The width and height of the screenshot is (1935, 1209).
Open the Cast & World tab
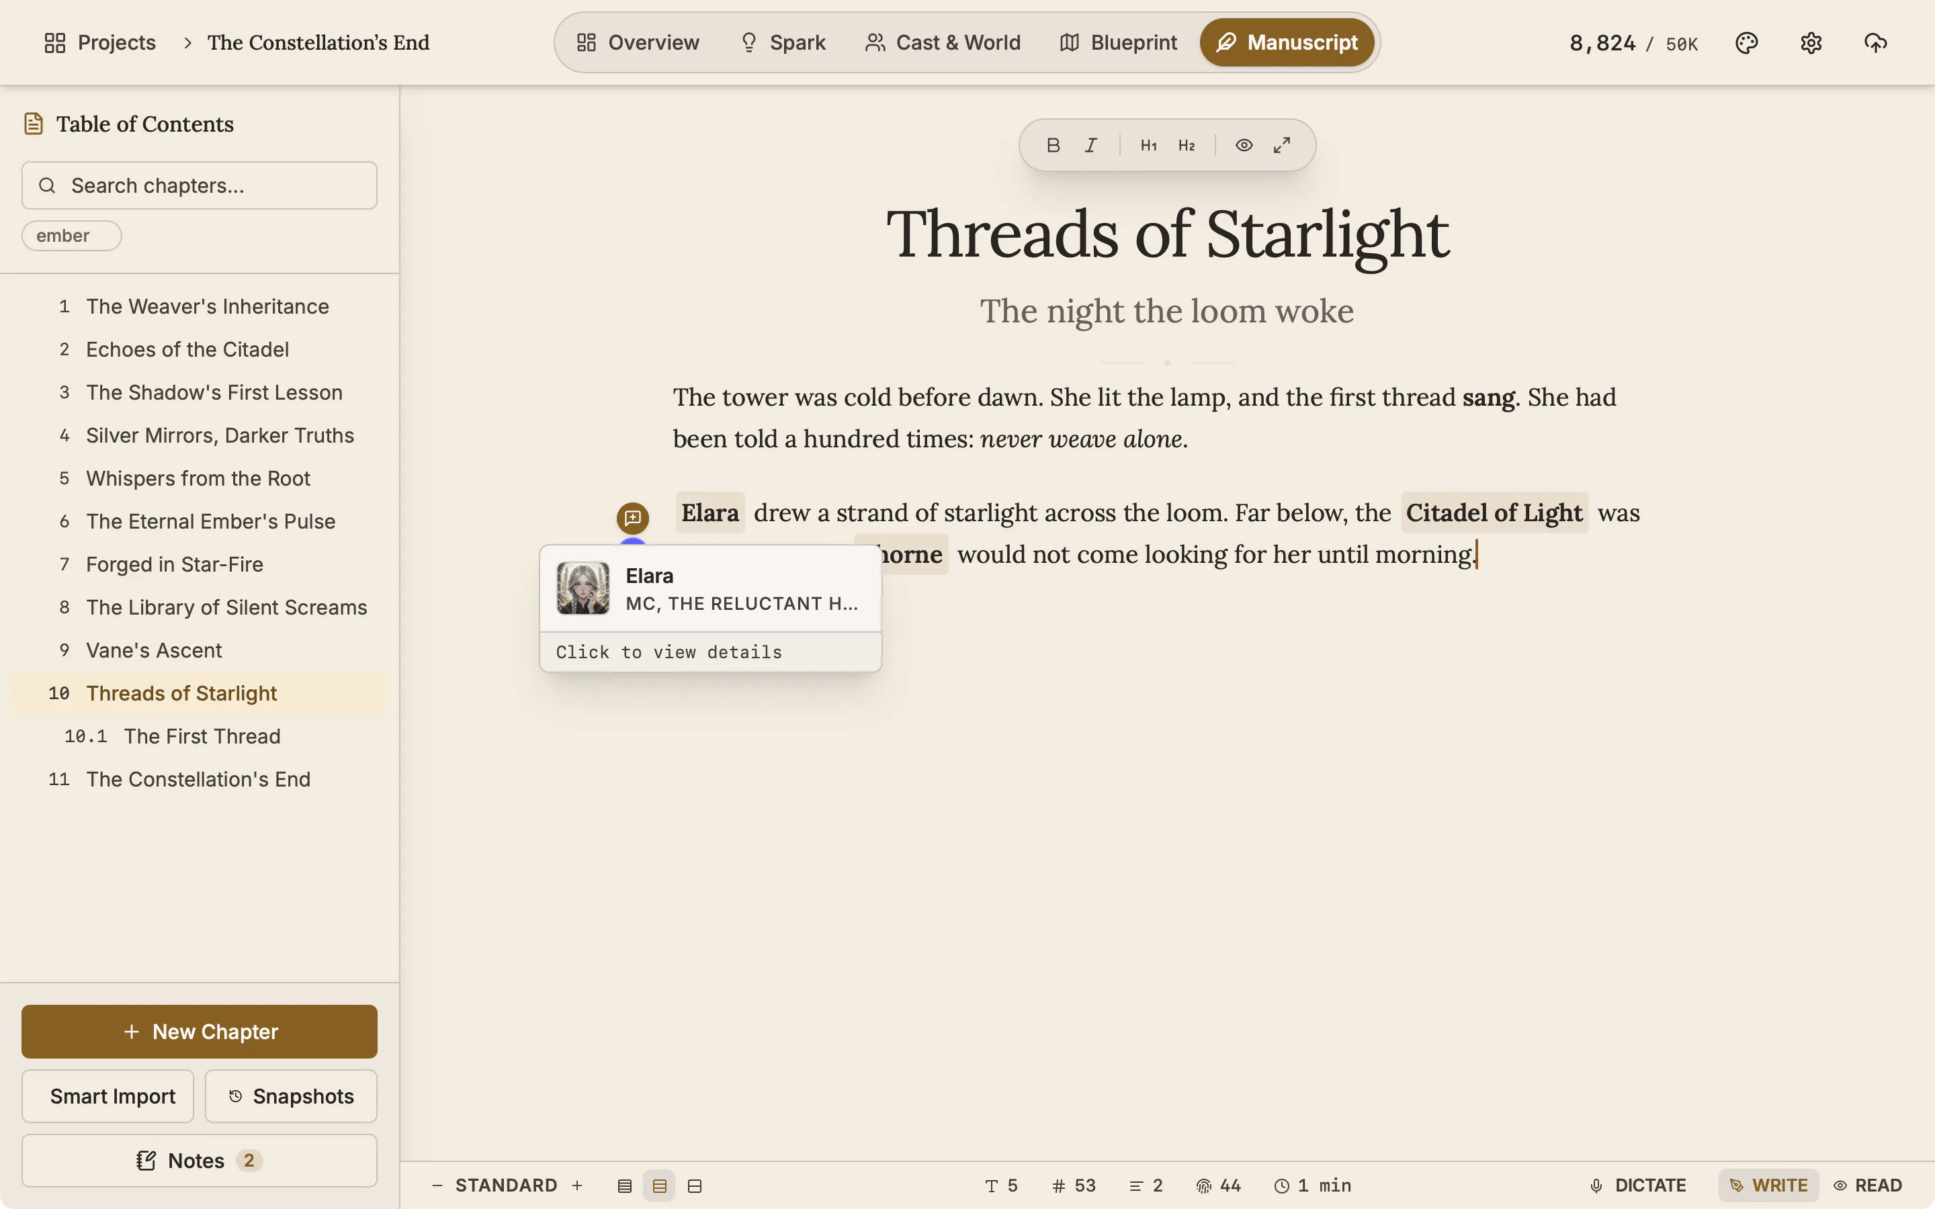pyautogui.click(x=943, y=42)
